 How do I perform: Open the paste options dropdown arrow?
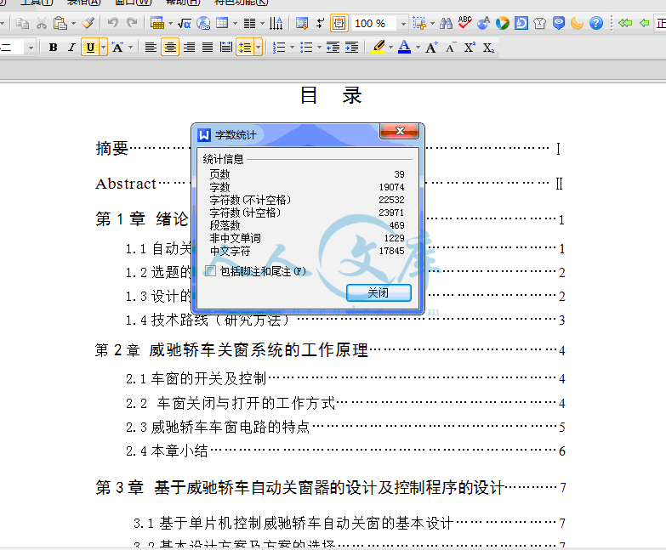[x=73, y=23]
